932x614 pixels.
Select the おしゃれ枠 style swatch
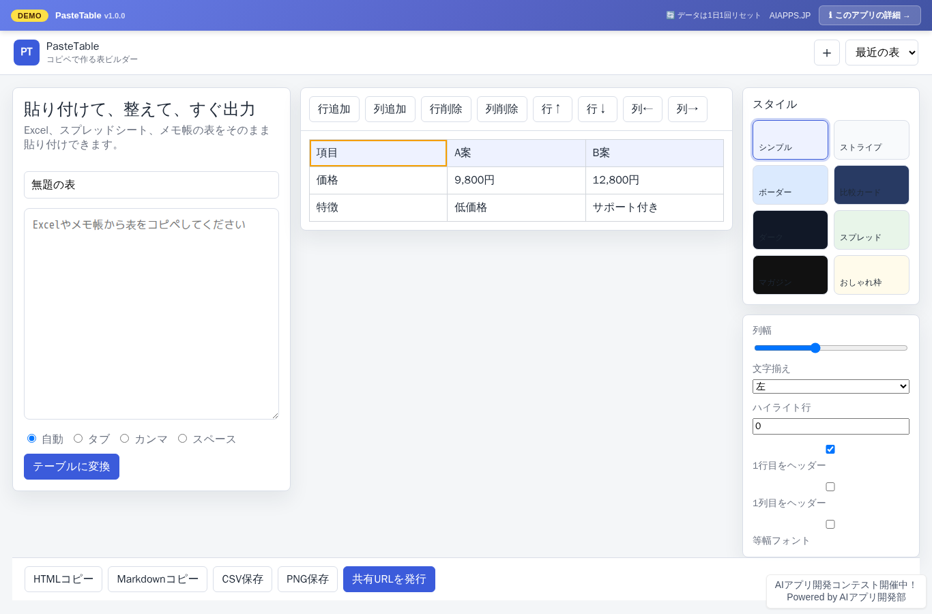[x=871, y=275]
